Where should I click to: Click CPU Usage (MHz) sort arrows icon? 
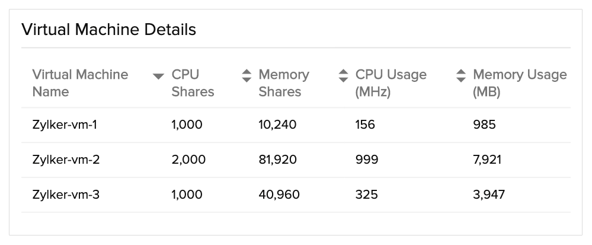pos(461,75)
